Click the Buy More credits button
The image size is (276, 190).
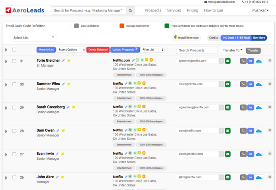pos(259,38)
